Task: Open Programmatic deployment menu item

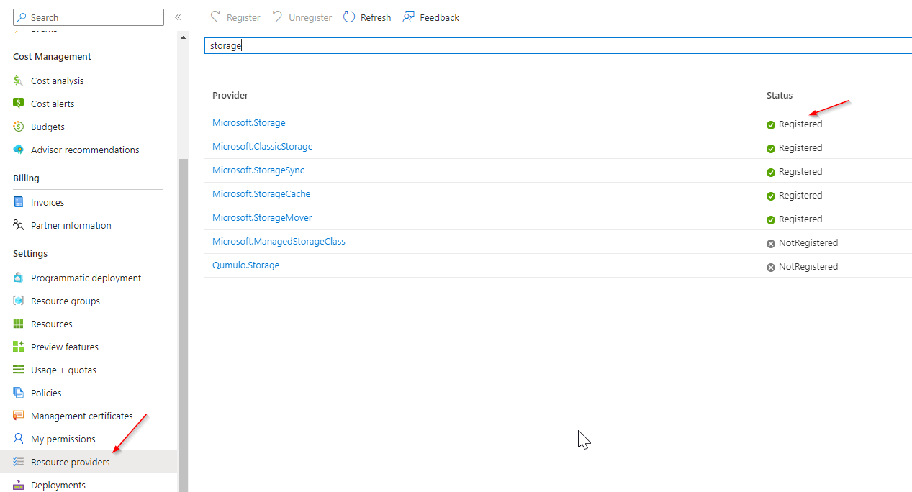Action: (88, 278)
